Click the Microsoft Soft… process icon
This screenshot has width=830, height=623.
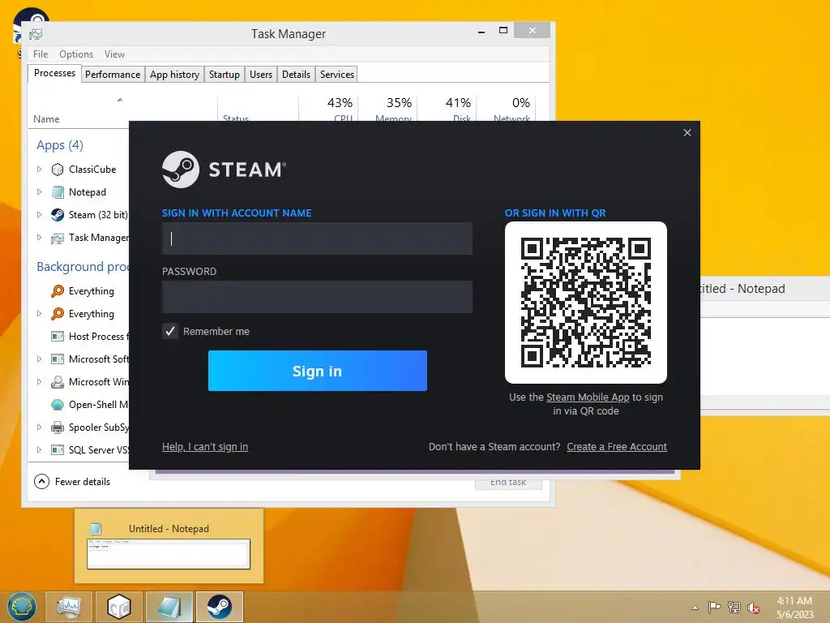coord(58,359)
